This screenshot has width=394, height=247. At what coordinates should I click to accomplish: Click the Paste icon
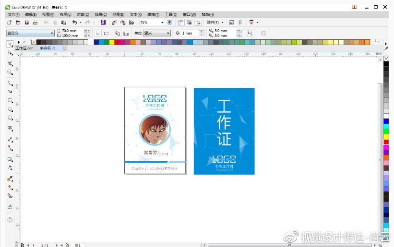[63, 23]
